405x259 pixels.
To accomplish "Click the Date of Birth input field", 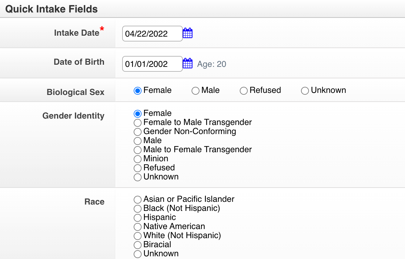I will pyautogui.click(x=152, y=64).
